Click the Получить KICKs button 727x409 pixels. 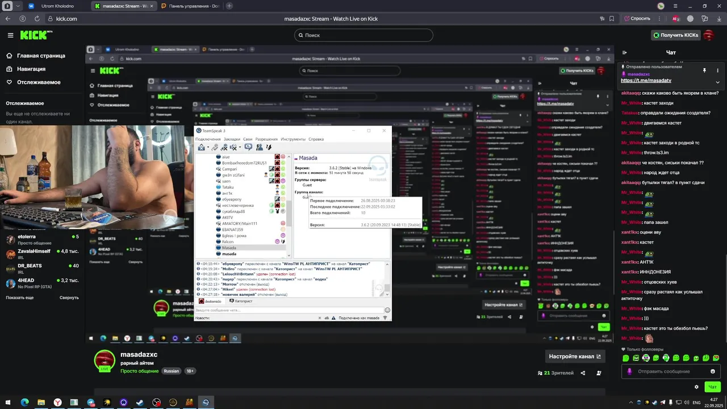675,35
